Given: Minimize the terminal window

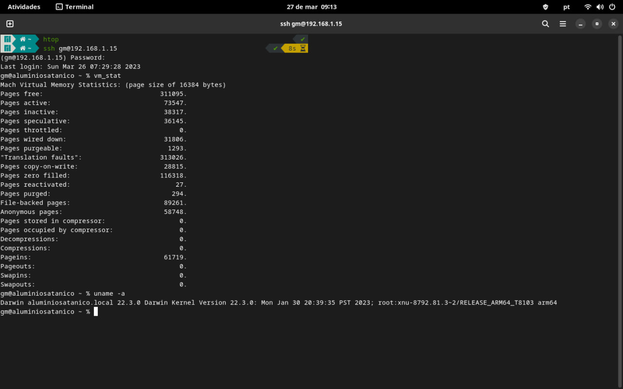Looking at the screenshot, I should pyautogui.click(x=580, y=24).
